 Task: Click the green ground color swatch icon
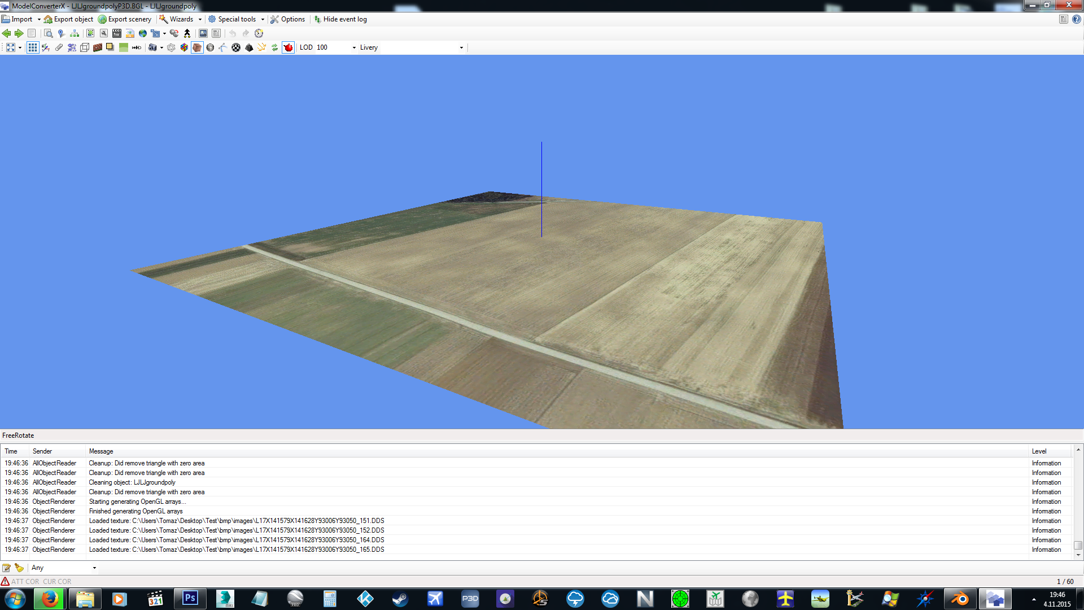[x=123, y=47]
